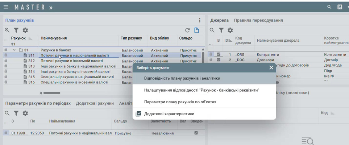
Task: Click 12.2050 end period cell
Action: click(37, 133)
